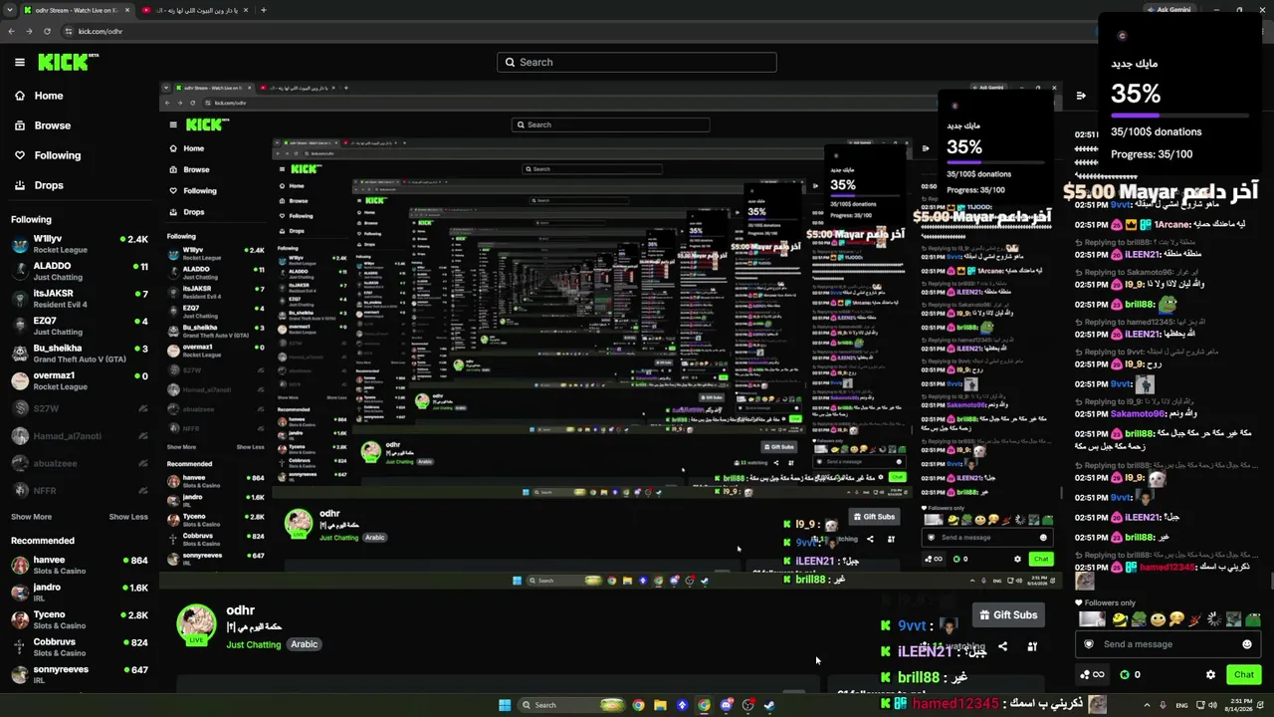Open recommended channel sonnyreeves in the outermost sidebar
This screenshot has height=717, width=1274.
click(x=80, y=674)
